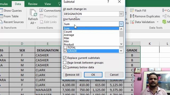Viewport: 170px width, 95px height.
Task: Select Count in the function list
Action: point(91,32)
